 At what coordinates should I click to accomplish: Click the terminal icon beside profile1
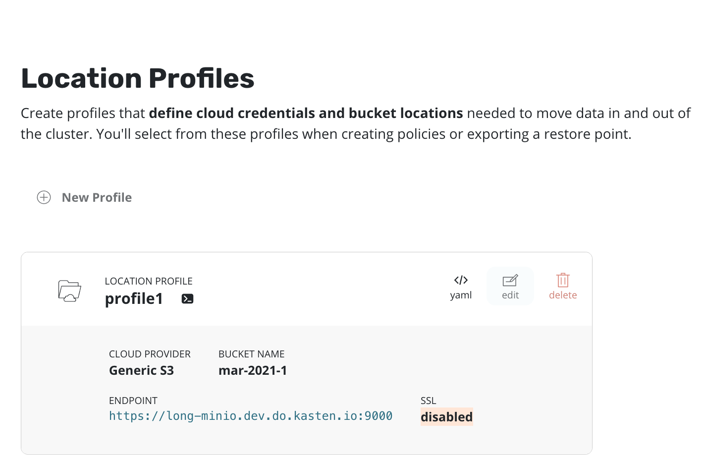(x=187, y=299)
